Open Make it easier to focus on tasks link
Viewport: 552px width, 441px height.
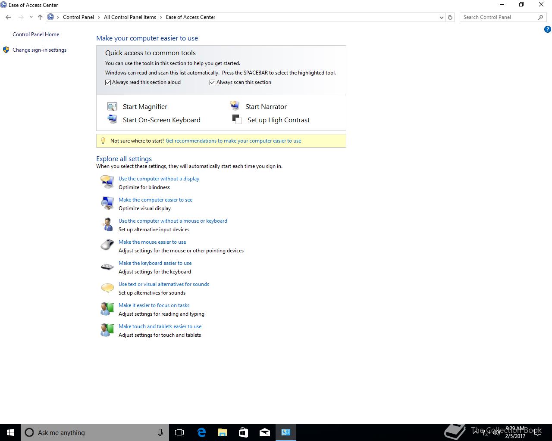point(154,305)
